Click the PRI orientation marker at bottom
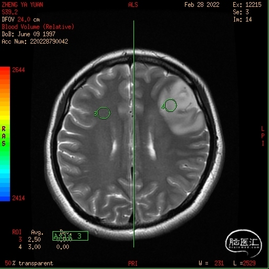Image resolution: width=269 pixels, height=269 pixels. point(133,263)
